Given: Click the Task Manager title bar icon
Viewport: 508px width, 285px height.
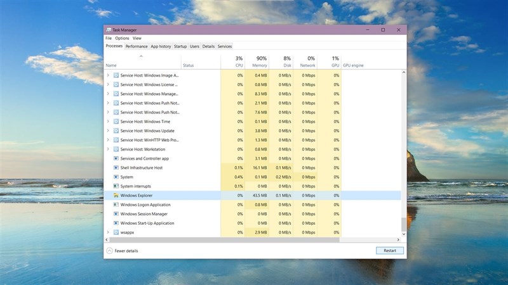Looking at the screenshot, I should coord(109,30).
